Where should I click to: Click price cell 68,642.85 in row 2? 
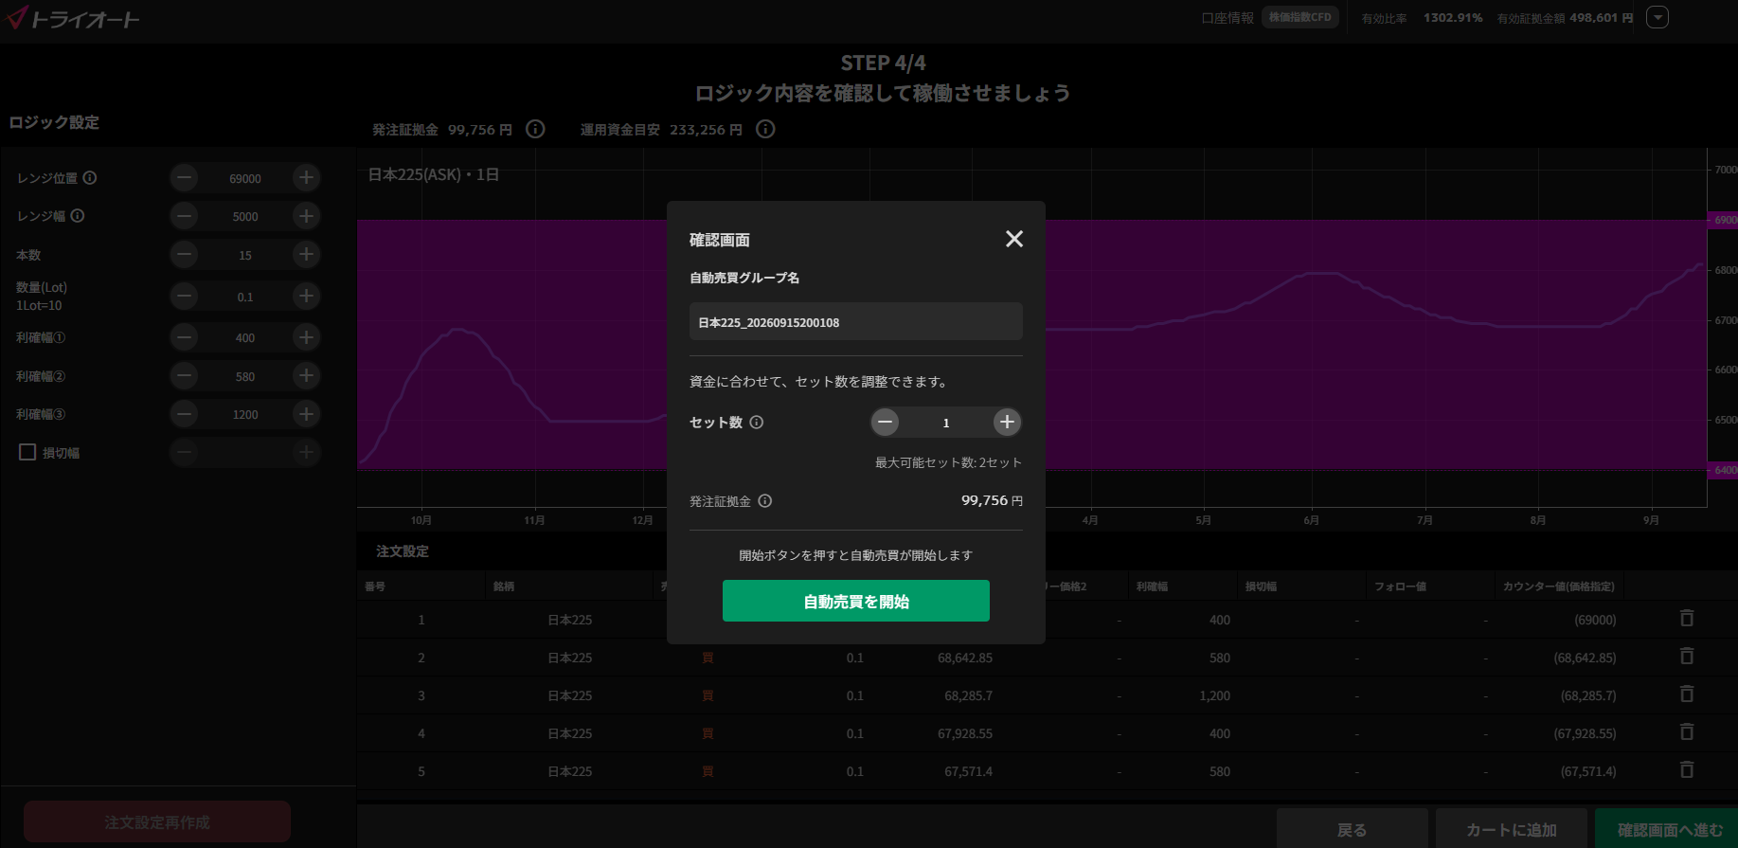click(965, 658)
